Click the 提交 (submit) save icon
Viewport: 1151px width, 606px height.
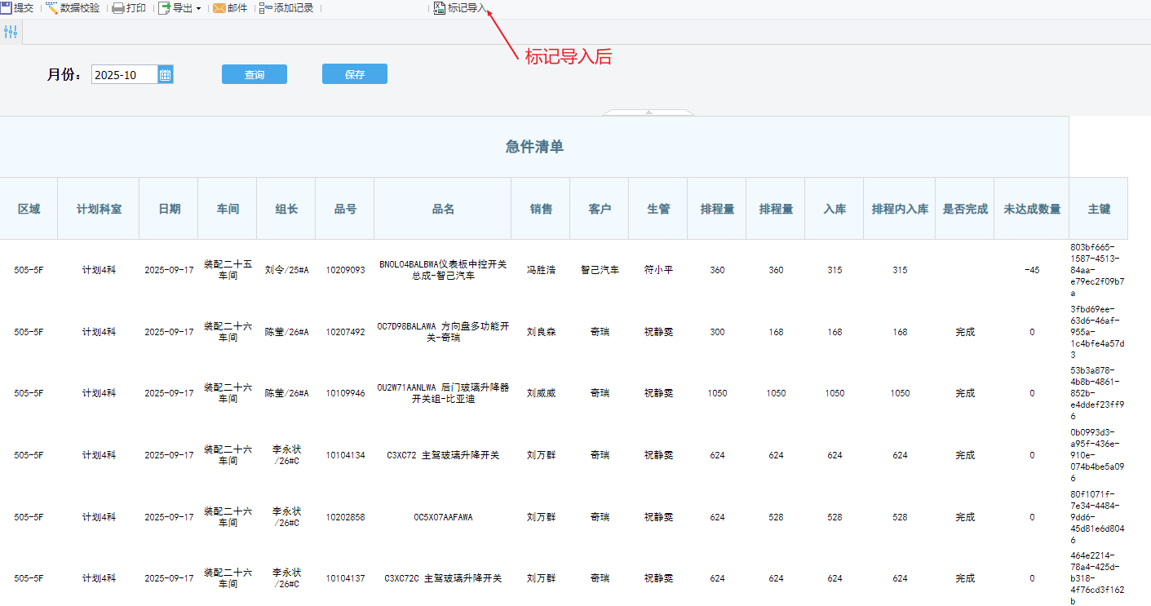[x=7, y=8]
